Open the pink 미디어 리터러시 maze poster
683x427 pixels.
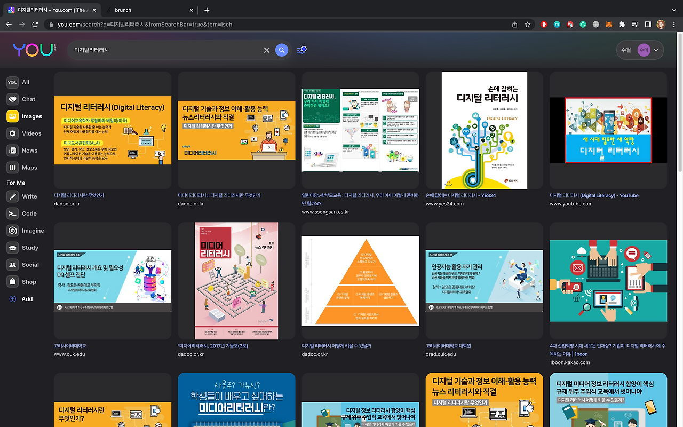pyautogui.click(x=236, y=281)
